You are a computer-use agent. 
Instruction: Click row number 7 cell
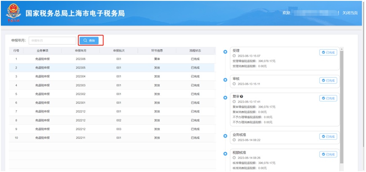point(16,111)
